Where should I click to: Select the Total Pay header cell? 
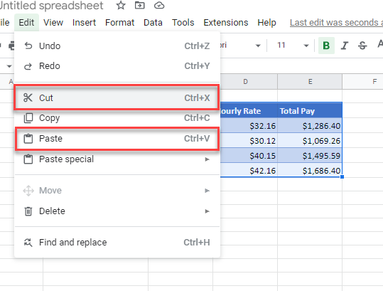coord(310,110)
